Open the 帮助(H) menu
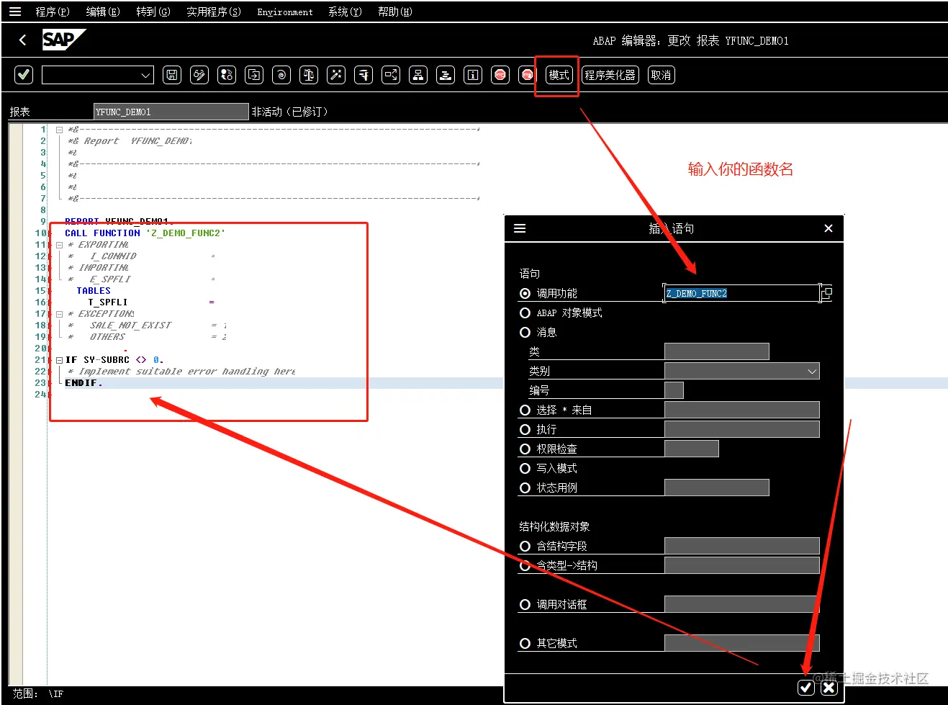 [x=395, y=12]
